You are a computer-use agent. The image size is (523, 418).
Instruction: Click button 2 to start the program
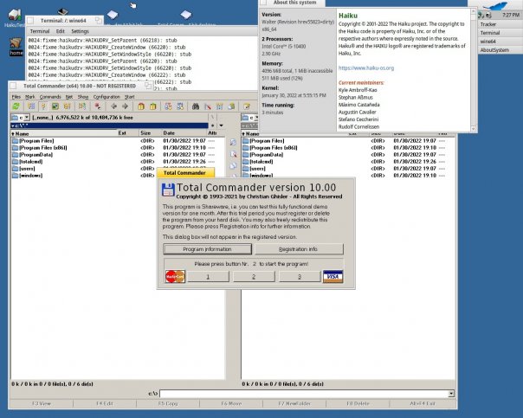254,276
